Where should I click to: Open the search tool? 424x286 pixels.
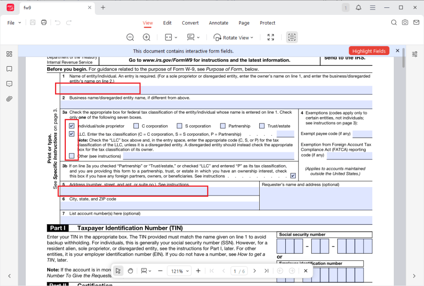[x=394, y=22]
